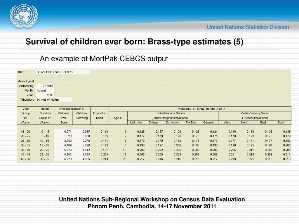Click the 'Chilean' column header
The height and width of the screenshot is (224, 299).
[153, 123]
